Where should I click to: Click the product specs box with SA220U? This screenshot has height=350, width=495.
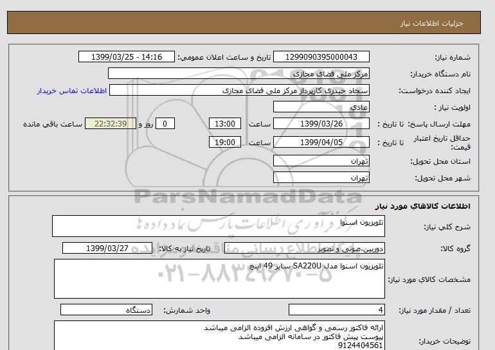219,279
